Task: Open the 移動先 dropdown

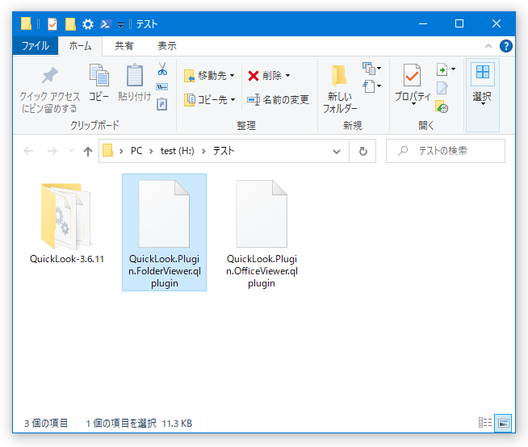Action: (209, 76)
